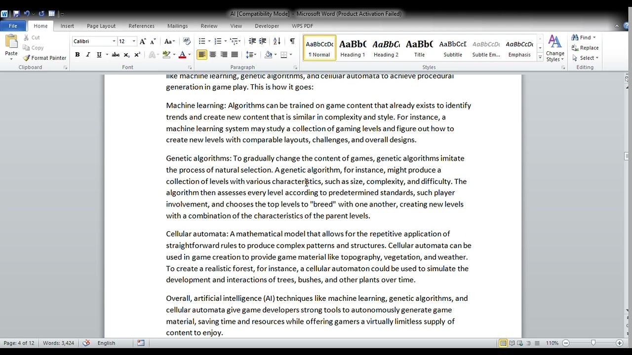Viewport: 632px width, 355px height.
Task: Toggle center text alignment
Action: (x=213, y=55)
